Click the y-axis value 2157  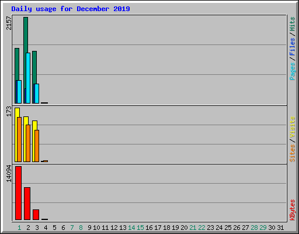click(9, 23)
